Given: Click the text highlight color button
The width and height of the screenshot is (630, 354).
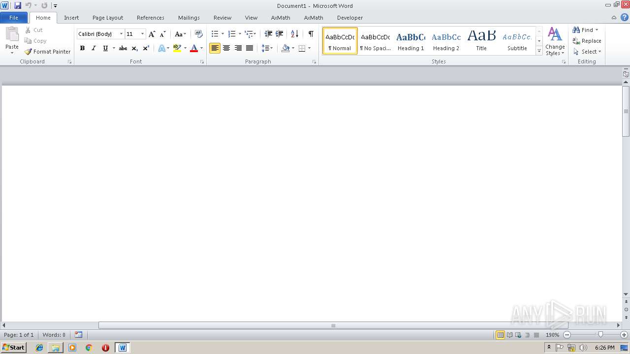Looking at the screenshot, I should (x=177, y=48).
